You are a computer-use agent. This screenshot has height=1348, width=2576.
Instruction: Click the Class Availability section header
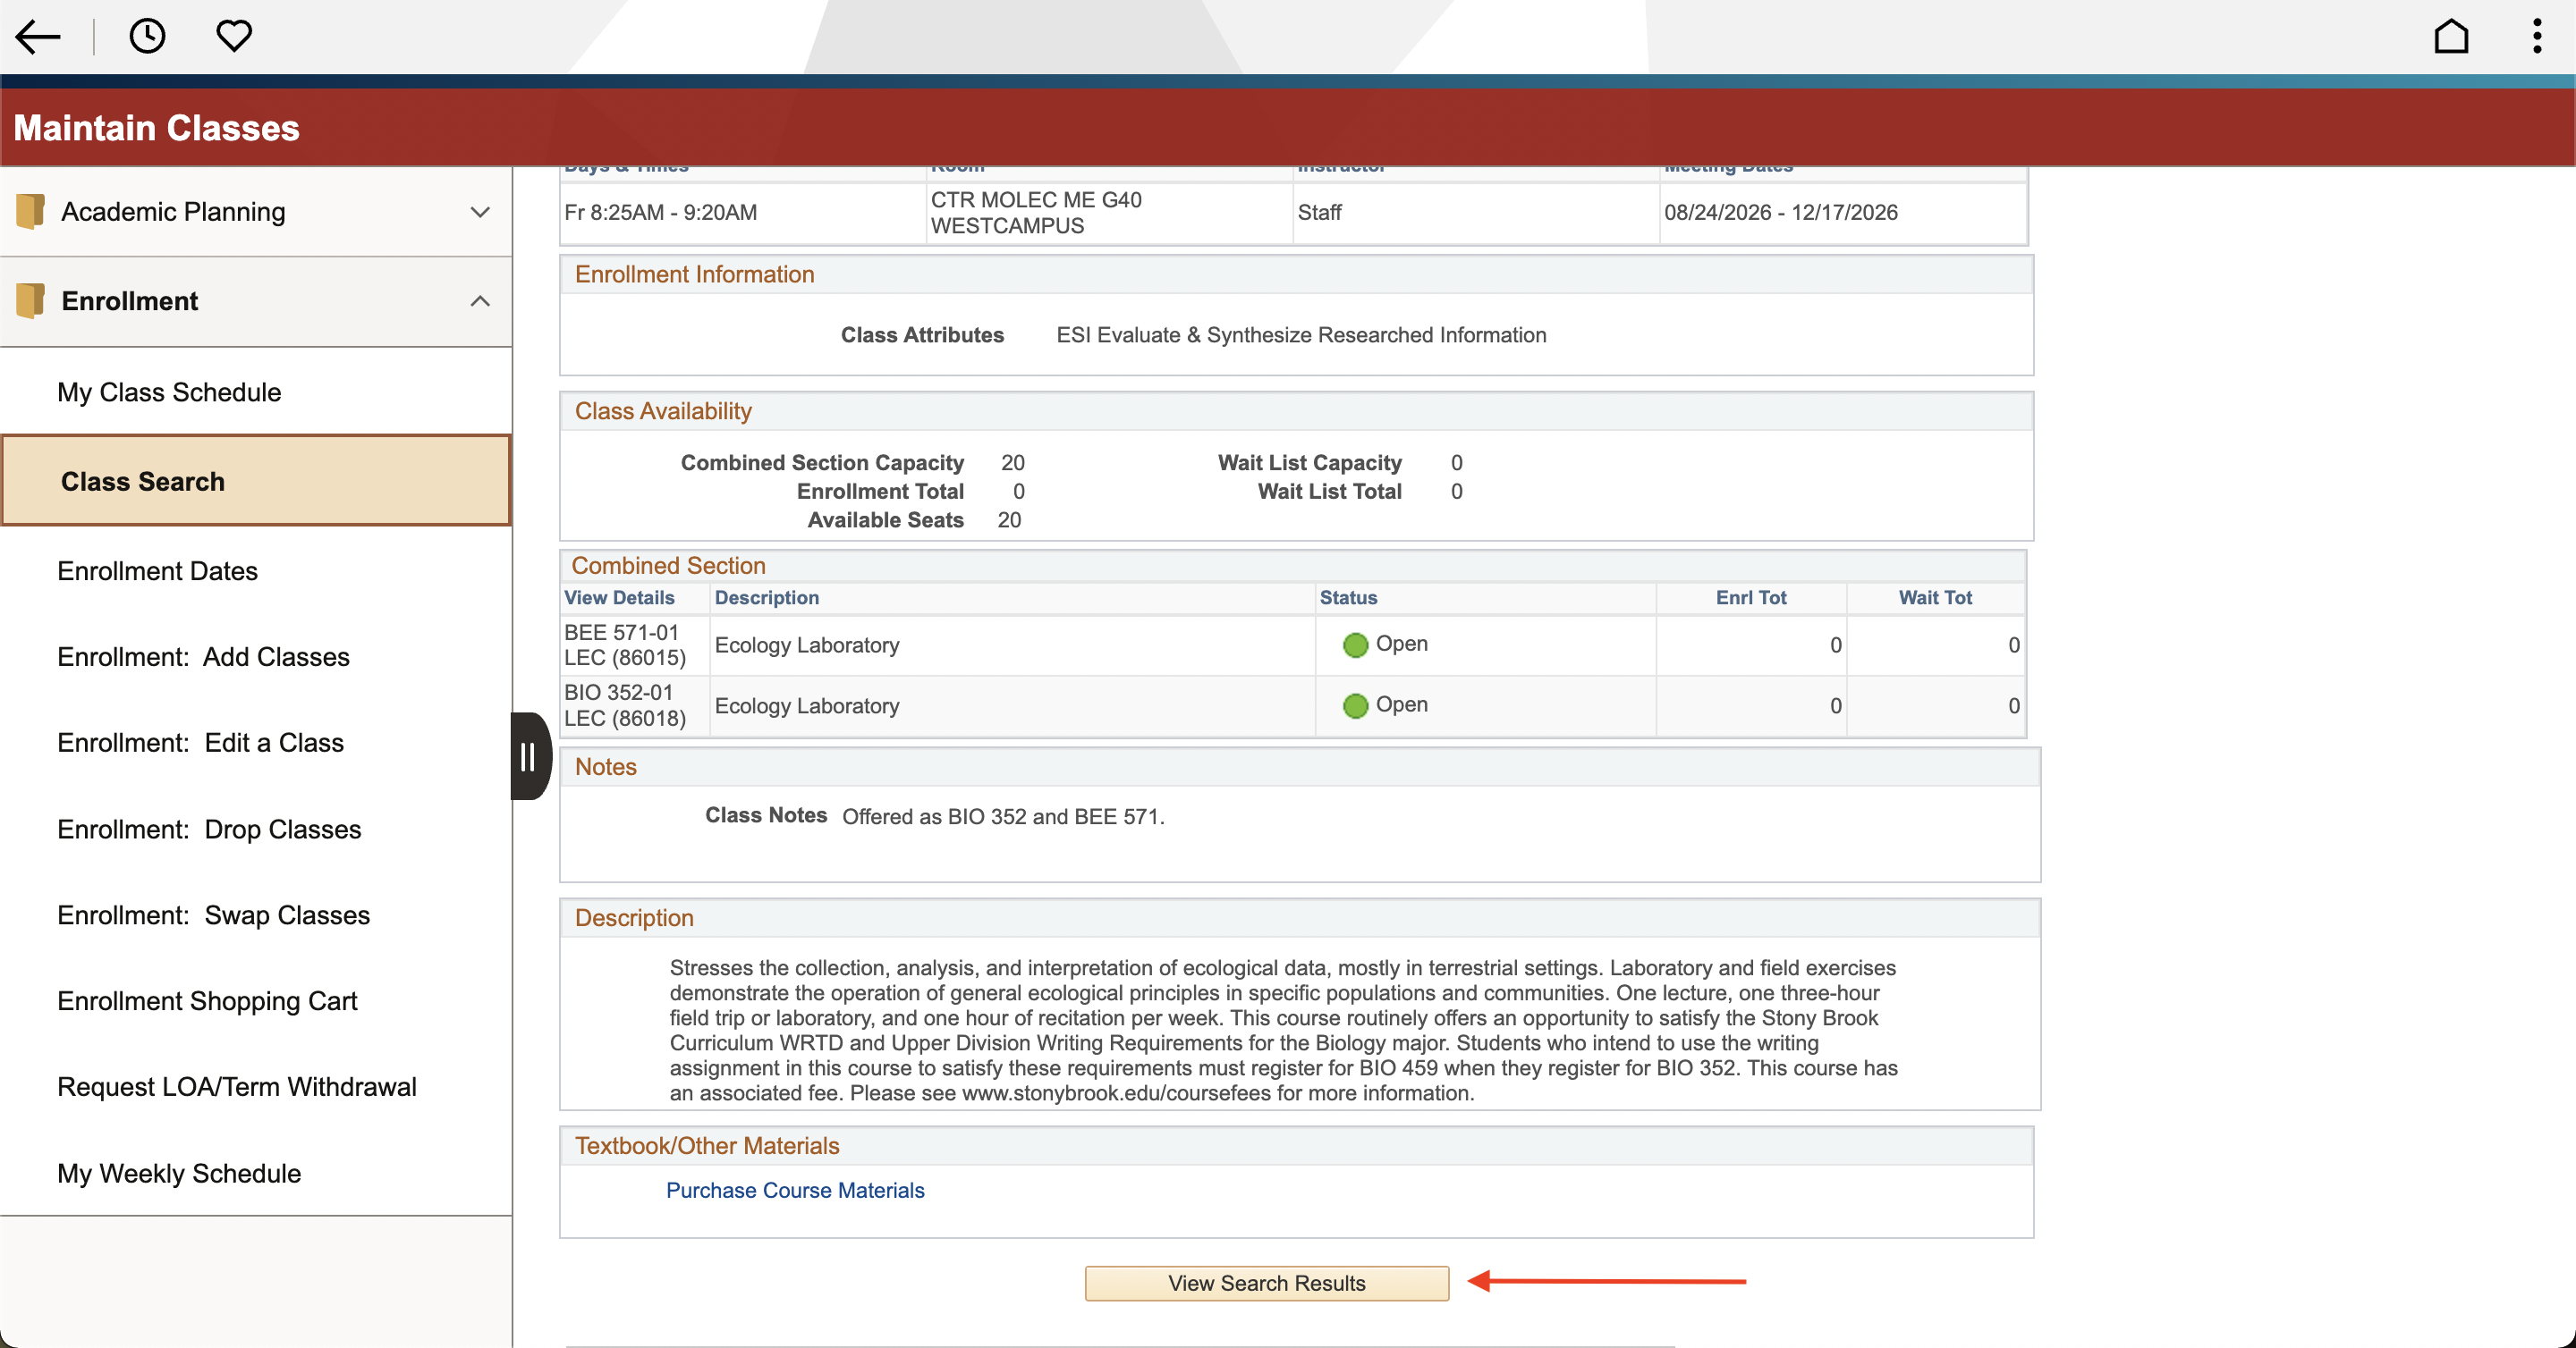pos(663,410)
